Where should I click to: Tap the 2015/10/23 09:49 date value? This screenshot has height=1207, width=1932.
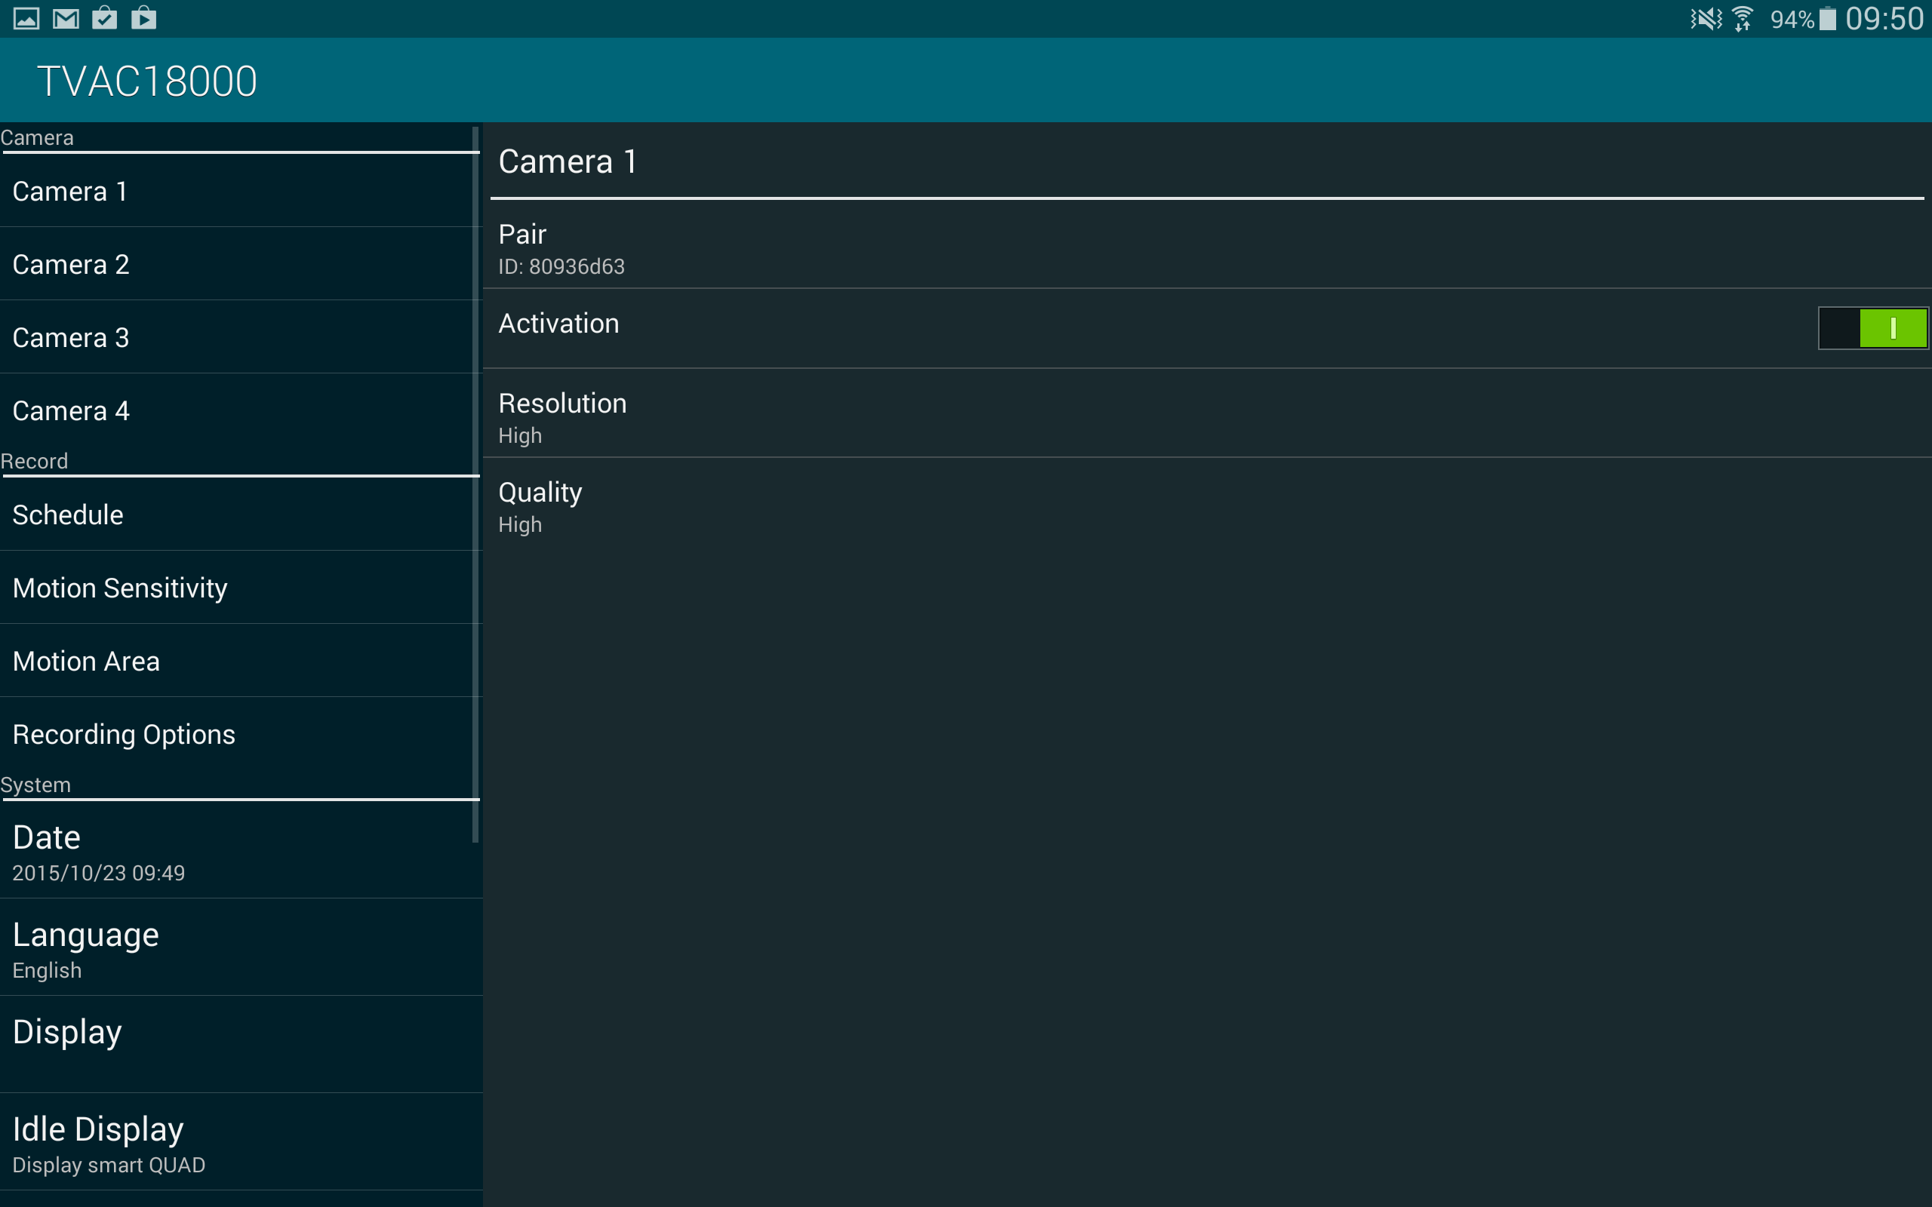(x=98, y=874)
